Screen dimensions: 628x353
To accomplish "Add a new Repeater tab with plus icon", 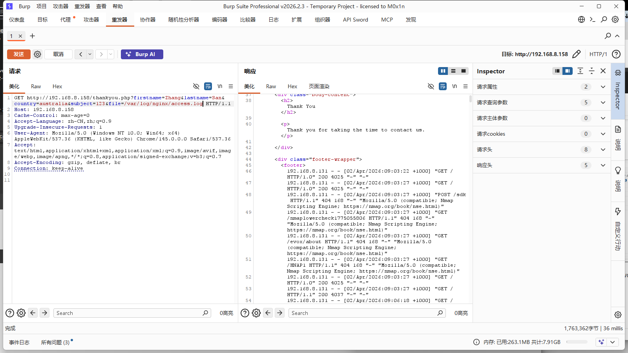I will tap(33, 36).
